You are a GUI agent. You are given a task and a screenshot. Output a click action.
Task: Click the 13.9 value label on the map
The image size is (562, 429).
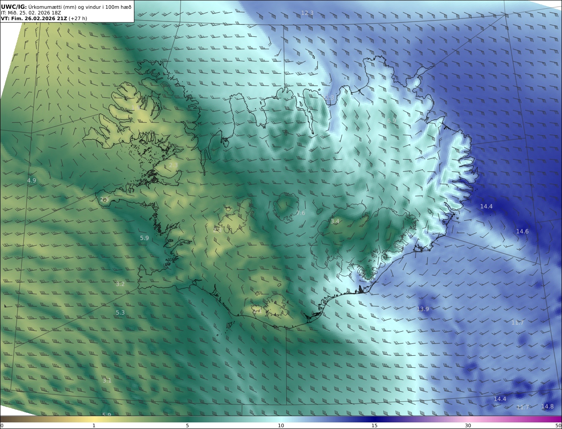pos(423,309)
